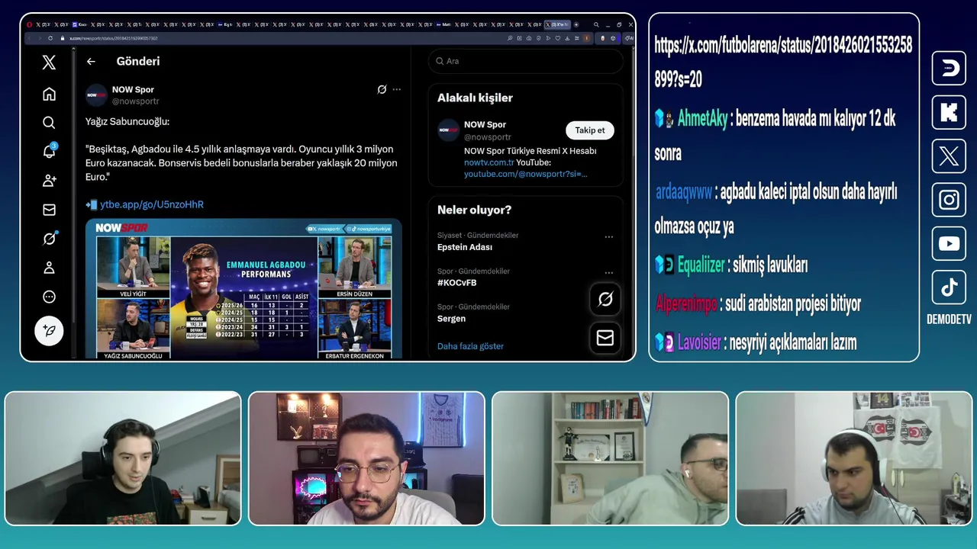This screenshot has height=549, width=977.
Task: Click the Grok icon on NOW Spor post
Action: pos(382,89)
